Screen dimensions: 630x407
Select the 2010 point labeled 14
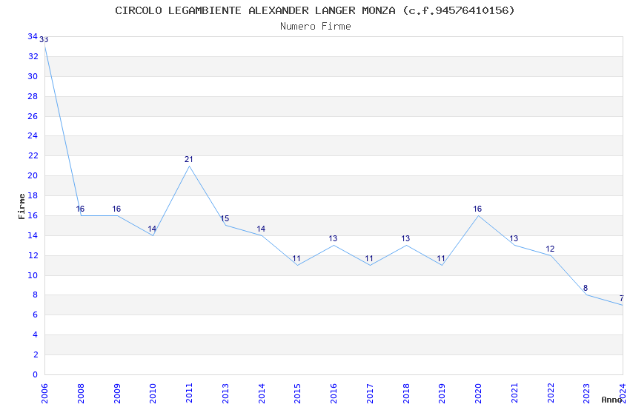point(153,235)
